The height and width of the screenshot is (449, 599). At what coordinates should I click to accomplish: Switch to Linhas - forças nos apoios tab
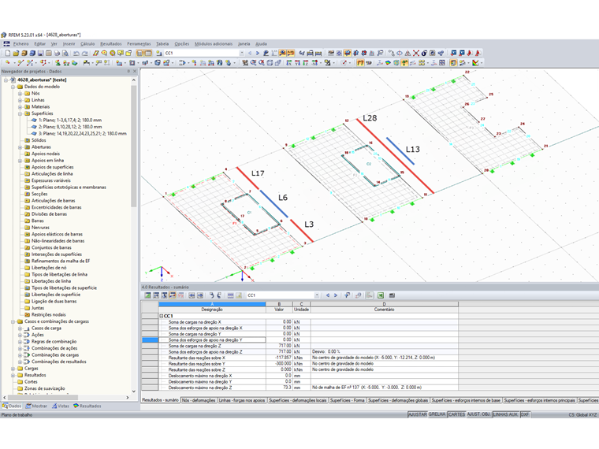(x=242, y=400)
